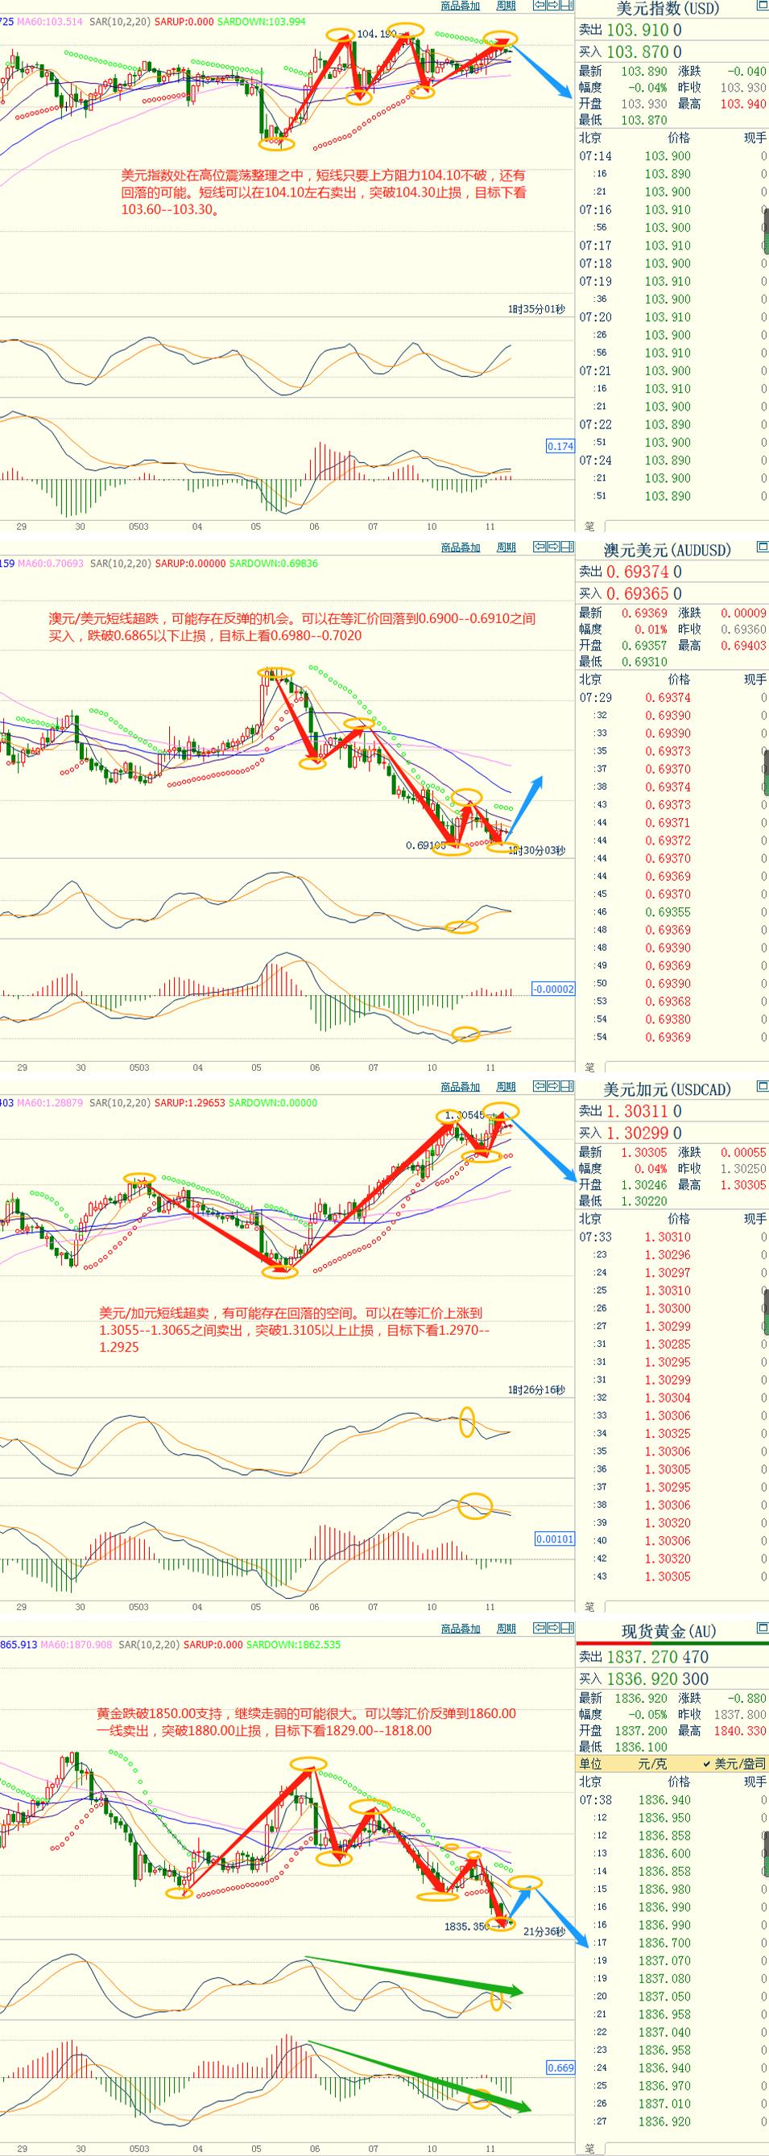Click the 07:29 tick row in the AUDUSD list

pyautogui.click(x=672, y=698)
